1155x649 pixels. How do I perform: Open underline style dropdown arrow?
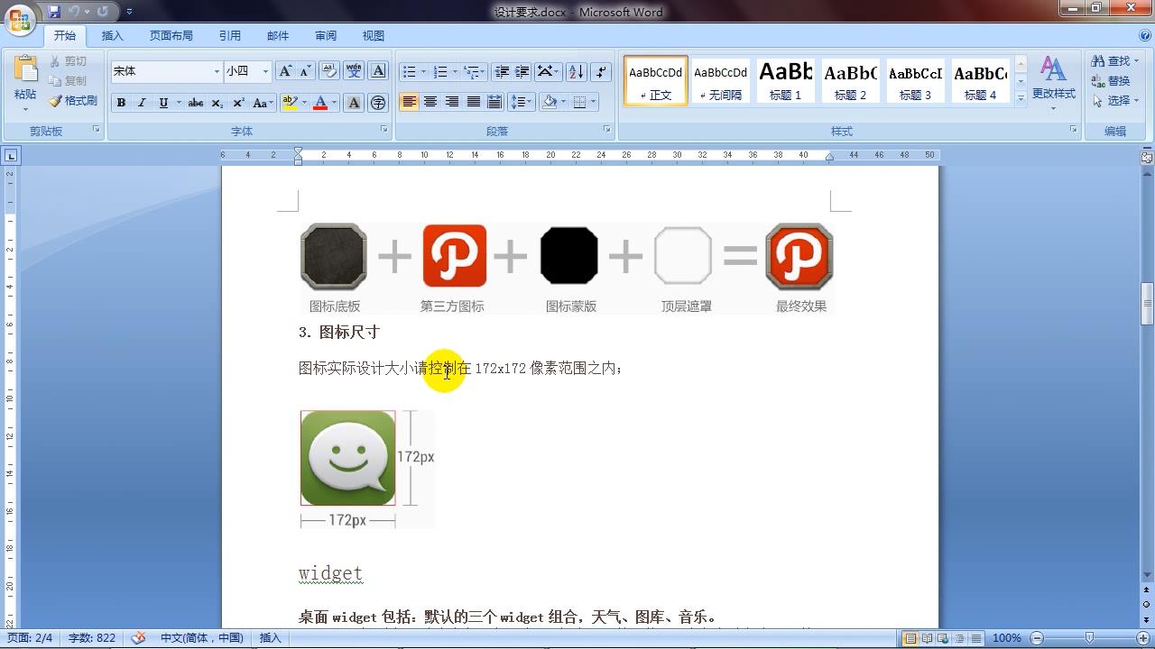click(x=179, y=103)
